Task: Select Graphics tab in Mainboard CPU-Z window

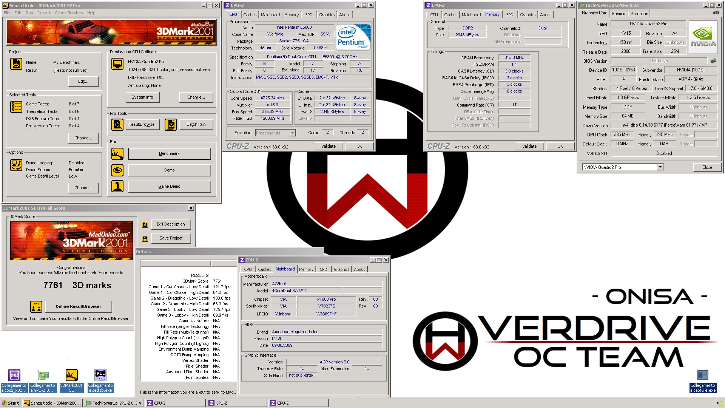Action: pyautogui.click(x=341, y=269)
